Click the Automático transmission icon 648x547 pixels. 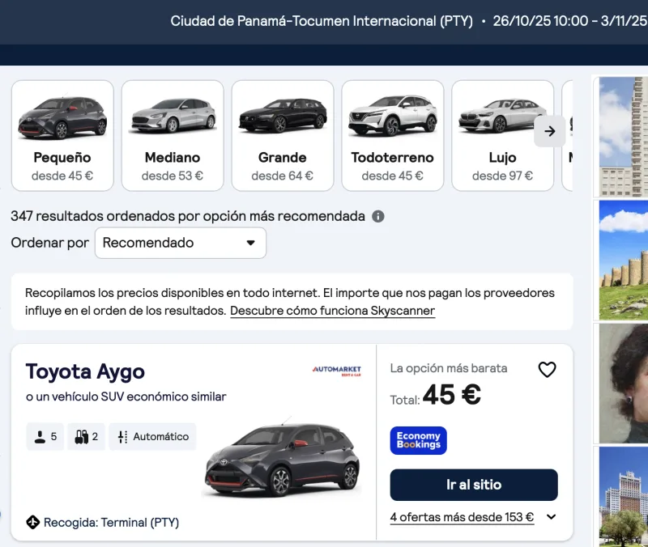(x=123, y=437)
